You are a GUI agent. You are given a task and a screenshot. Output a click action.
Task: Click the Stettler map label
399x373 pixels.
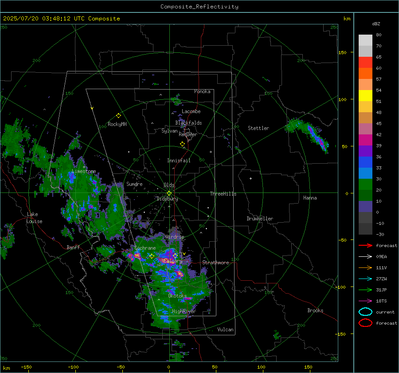(258, 128)
